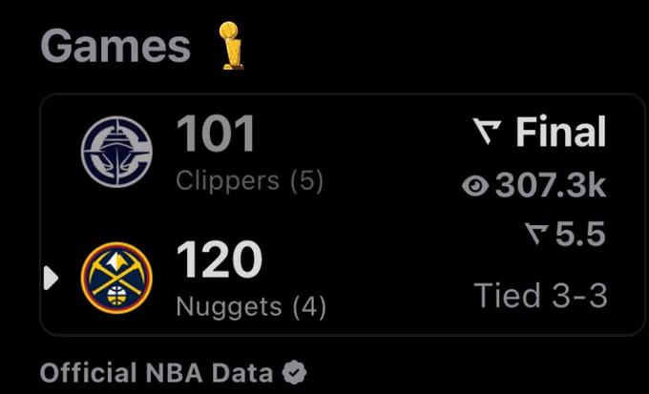The width and height of the screenshot is (649, 394).
Task: Click the Nuggets team logo
Action: coord(116,278)
